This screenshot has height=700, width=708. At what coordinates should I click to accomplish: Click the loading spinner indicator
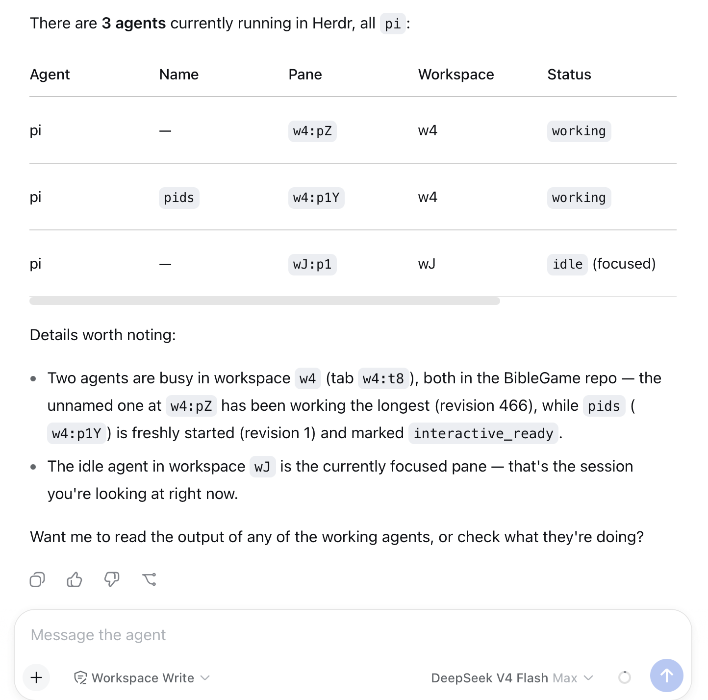(624, 677)
